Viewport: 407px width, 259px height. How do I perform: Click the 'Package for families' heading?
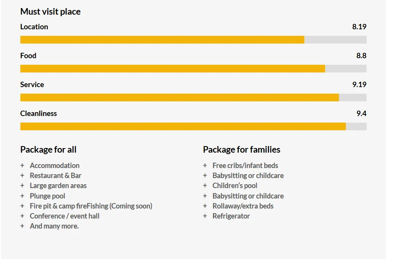242,150
